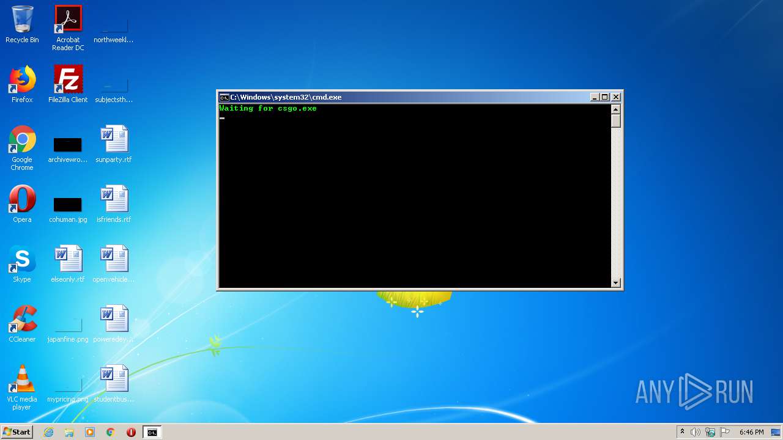Select the subjectsth file icon
The image size is (783, 440).
(x=114, y=89)
